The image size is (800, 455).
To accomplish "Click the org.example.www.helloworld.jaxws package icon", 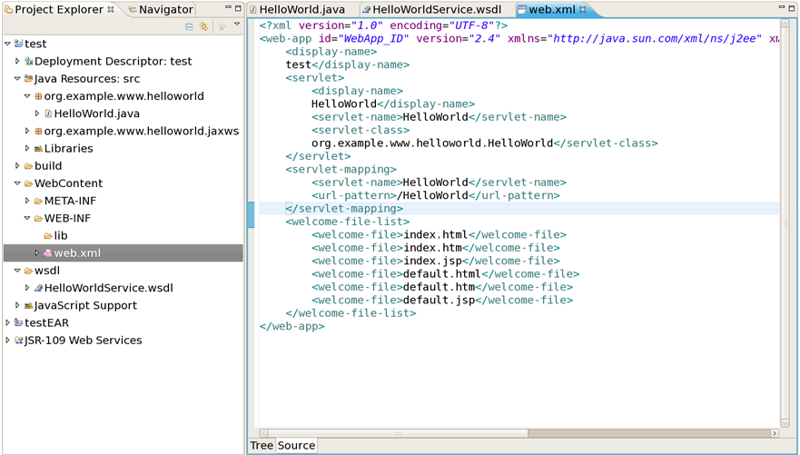I will [x=38, y=131].
